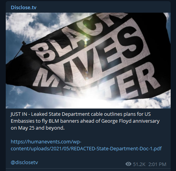Click the "on May 25 and beyond" line
This screenshot has height=171, width=176.
38,128
